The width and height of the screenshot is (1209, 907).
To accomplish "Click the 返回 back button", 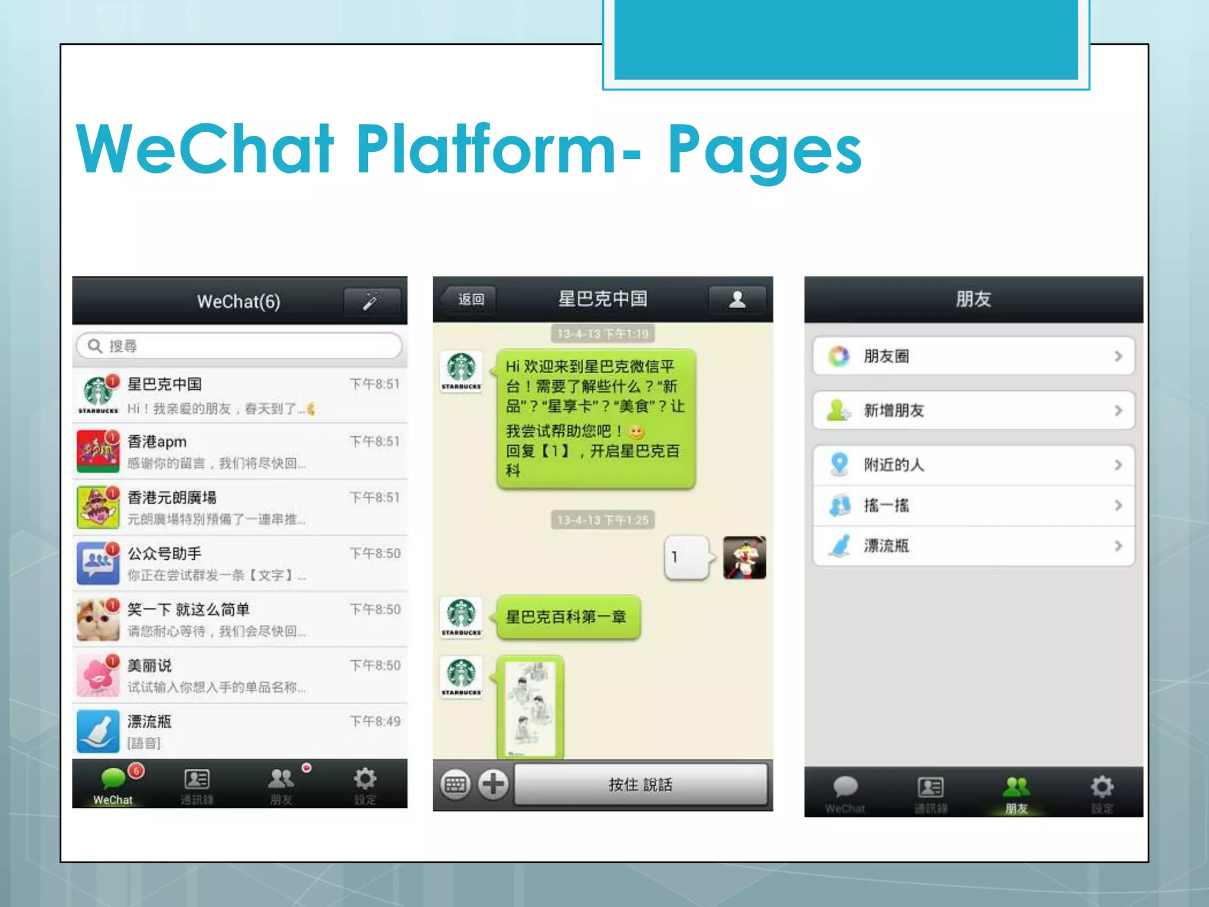I will (x=470, y=299).
